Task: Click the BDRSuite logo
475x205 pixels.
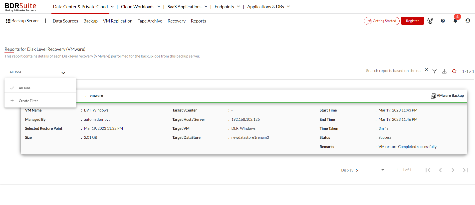Action: pos(20,7)
